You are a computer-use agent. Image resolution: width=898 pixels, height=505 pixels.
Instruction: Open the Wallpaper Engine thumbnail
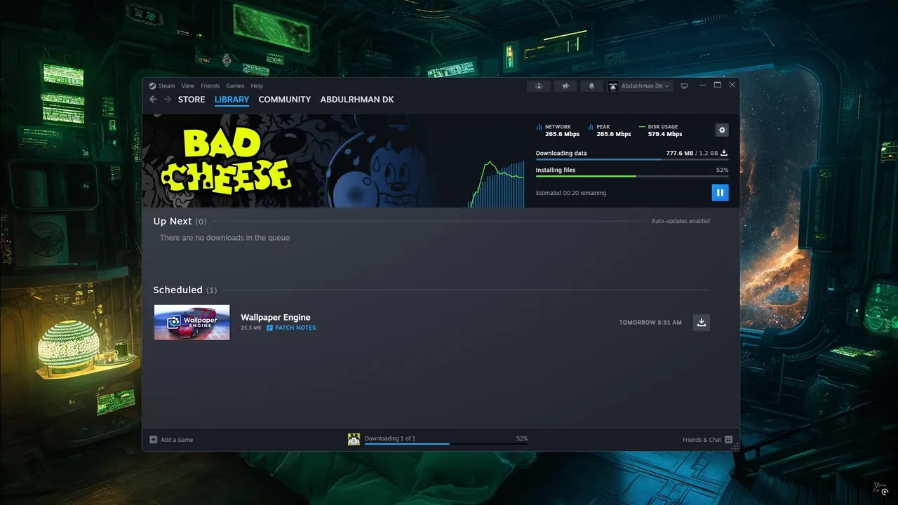192,322
